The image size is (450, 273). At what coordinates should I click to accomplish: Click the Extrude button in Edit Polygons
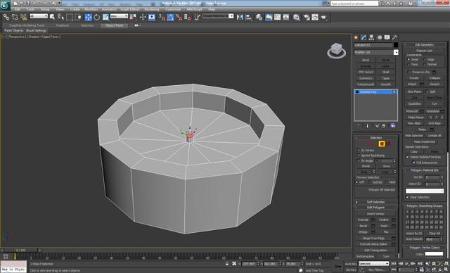(x=363, y=220)
